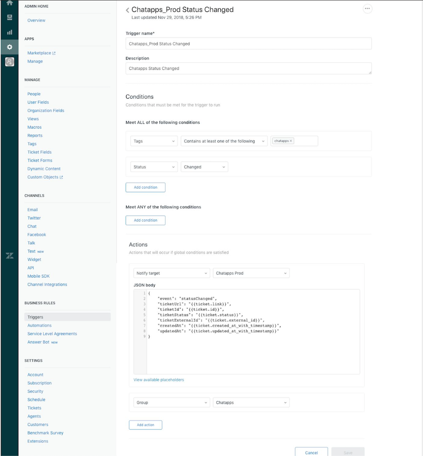Open the Home icon in left rail
The width and height of the screenshot is (423, 456).
pyautogui.click(x=10, y=3)
